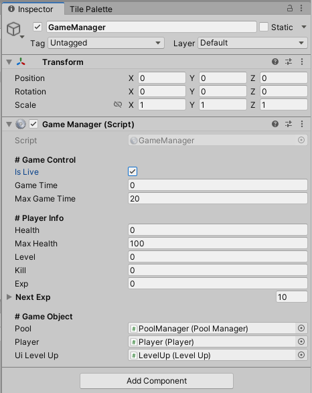312x393 pixels.
Task: Open the Inspector tab's three-dot menu
Action: 301,8
